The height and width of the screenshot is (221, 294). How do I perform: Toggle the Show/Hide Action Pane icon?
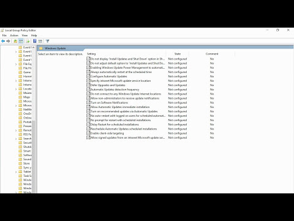[x=40, y=41]
